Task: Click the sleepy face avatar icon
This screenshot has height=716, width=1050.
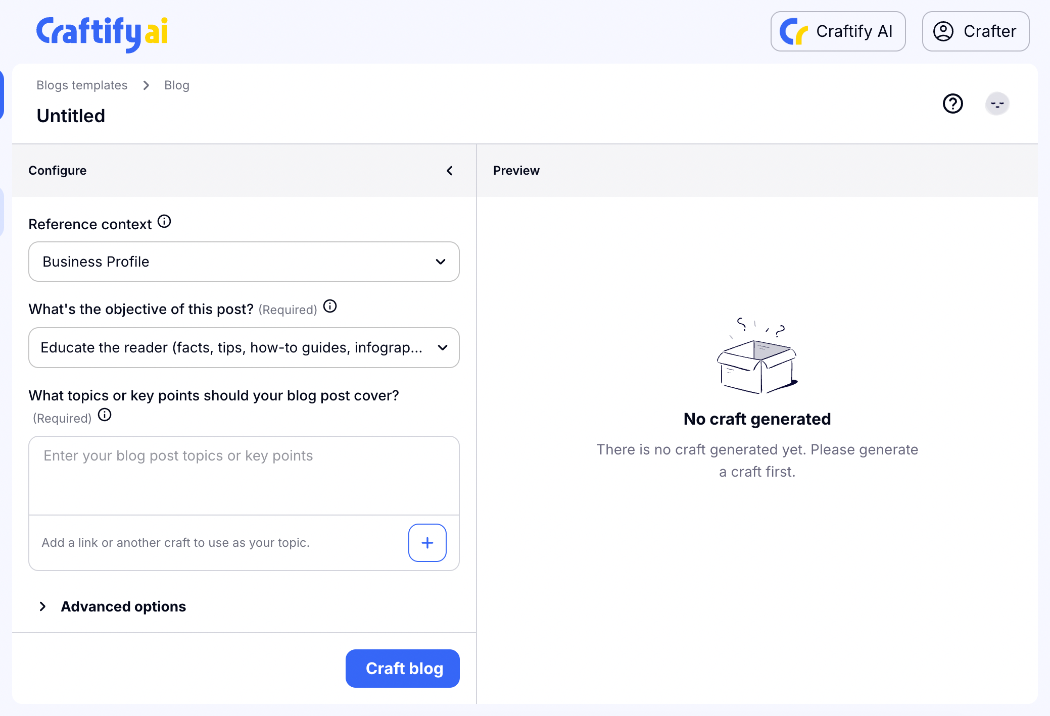Action: [996, 104]
